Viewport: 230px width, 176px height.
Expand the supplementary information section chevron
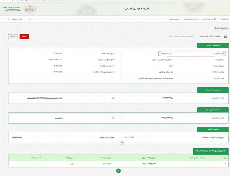point(122,143)
